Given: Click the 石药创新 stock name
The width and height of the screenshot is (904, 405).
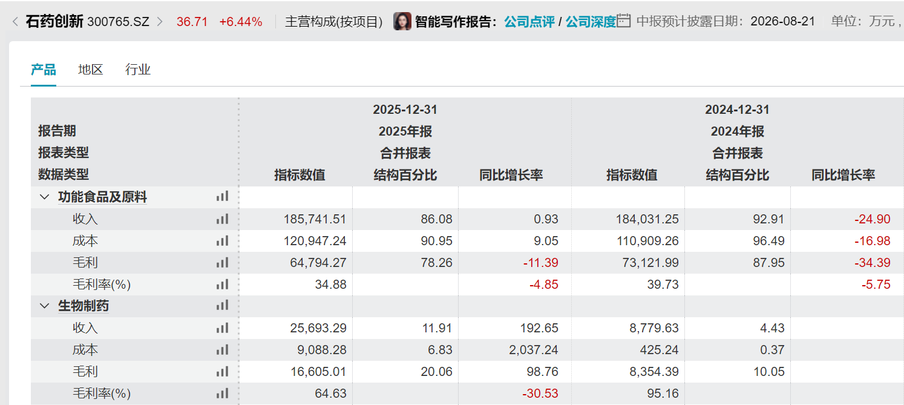Looking at the screenshot, I should tap(54, 22).
